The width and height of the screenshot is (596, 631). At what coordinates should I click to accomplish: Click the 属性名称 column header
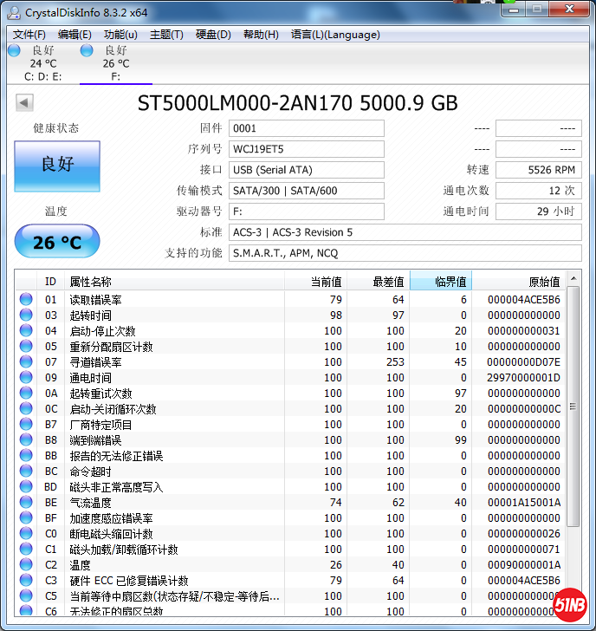coord(173,282)
